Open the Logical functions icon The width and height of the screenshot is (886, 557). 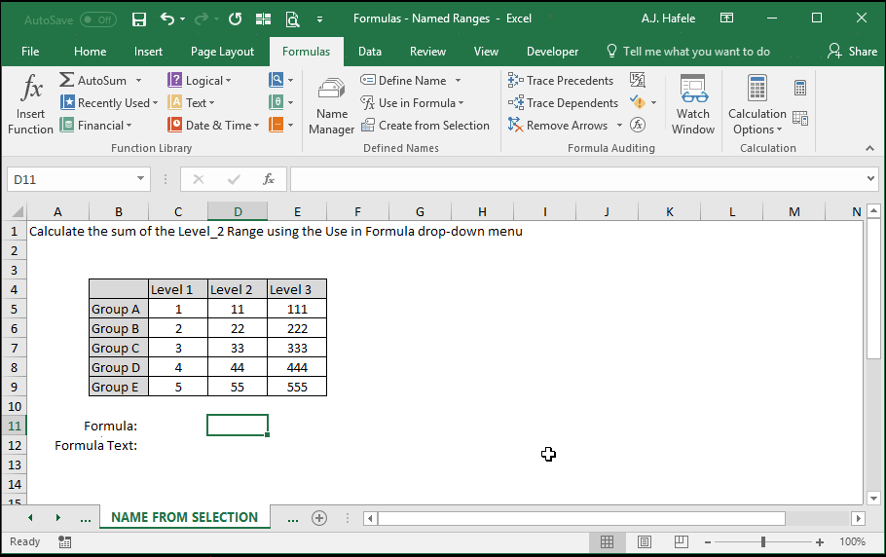tap(174, 80)
